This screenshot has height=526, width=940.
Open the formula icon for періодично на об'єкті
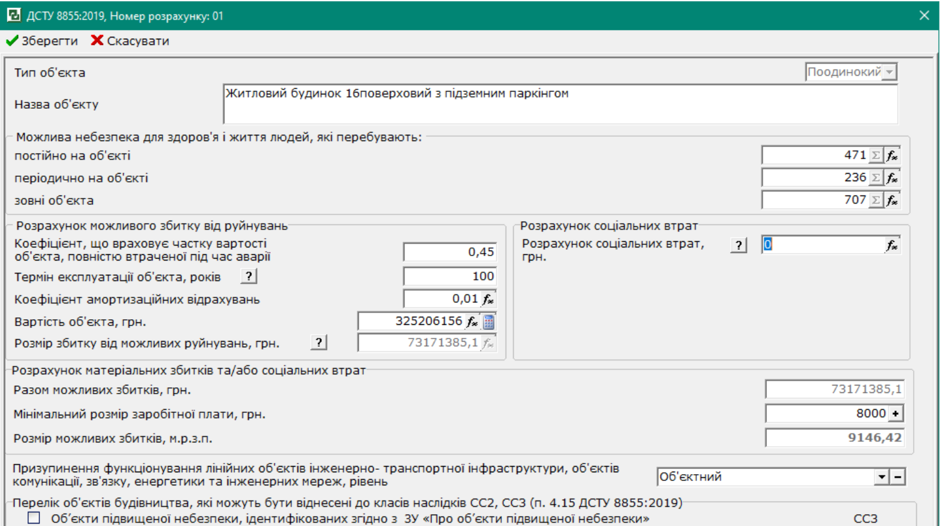coord(892,178)
